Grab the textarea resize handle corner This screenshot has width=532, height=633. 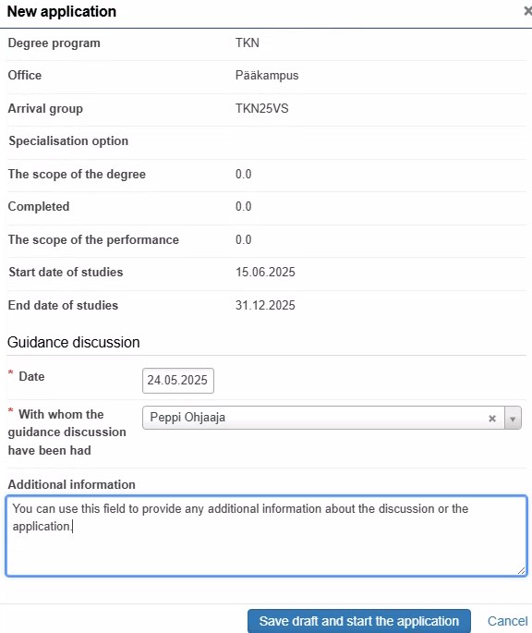click(x=522, y=570)
